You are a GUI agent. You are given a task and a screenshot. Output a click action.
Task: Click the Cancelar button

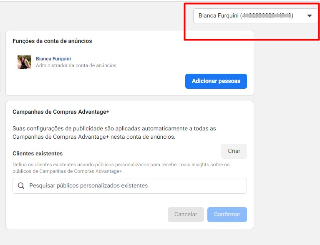tap(186, 215)
